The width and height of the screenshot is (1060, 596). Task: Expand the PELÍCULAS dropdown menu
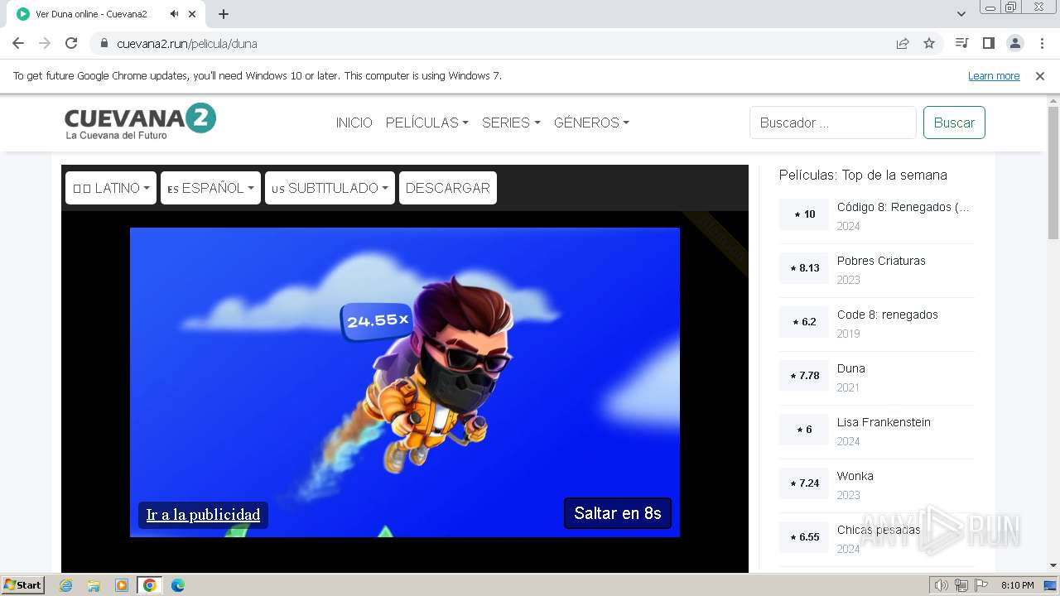tap(427, 123)
